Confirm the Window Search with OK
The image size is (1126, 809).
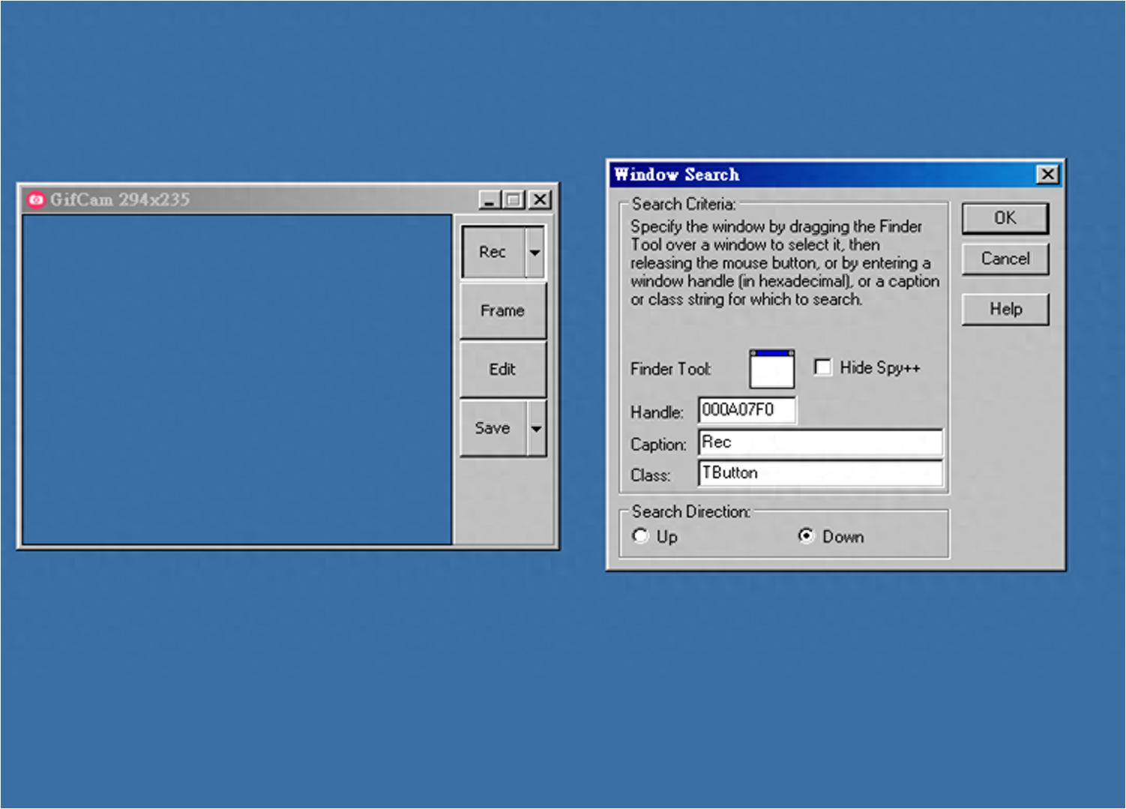click(x=1005, y=218)
